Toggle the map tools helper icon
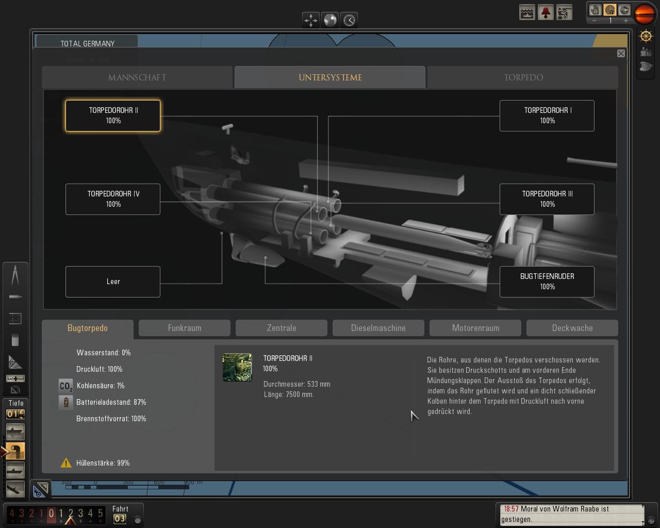The image size is (660, 528). point(41,488)
